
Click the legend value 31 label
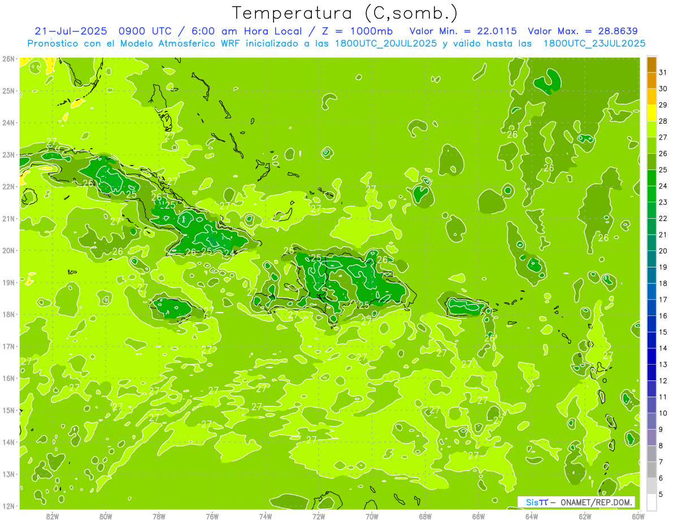point(663,72)
